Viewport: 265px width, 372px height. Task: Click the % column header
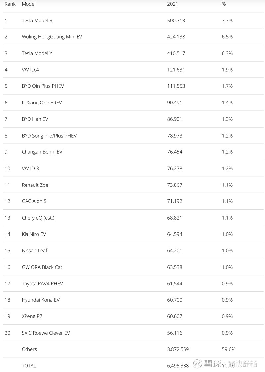224,4
